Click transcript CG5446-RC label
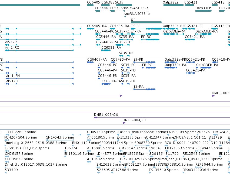The image size is (230, 174). (x=104, y=31)
